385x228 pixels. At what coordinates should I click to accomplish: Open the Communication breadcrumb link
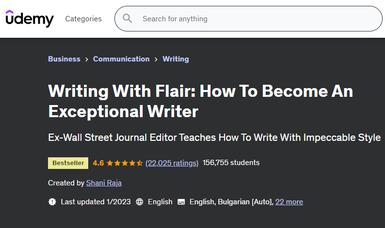pos(121,59)
